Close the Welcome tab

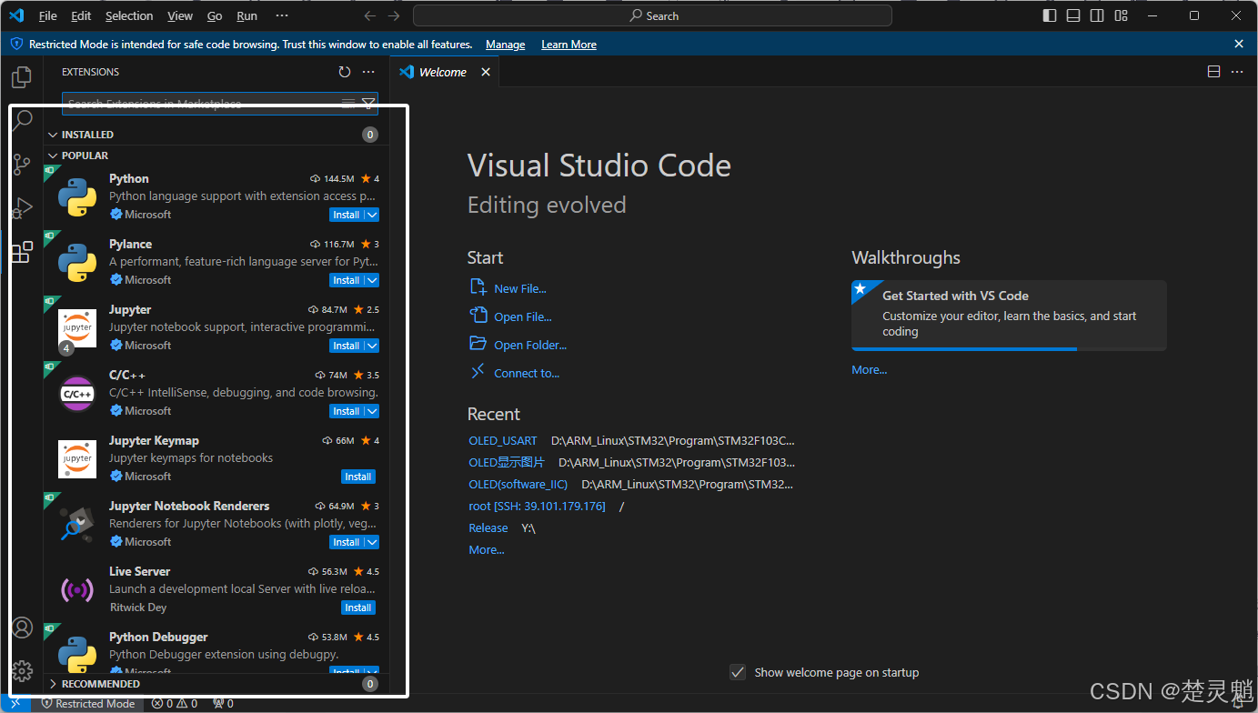pyautogui.click(x=486, y=72)
